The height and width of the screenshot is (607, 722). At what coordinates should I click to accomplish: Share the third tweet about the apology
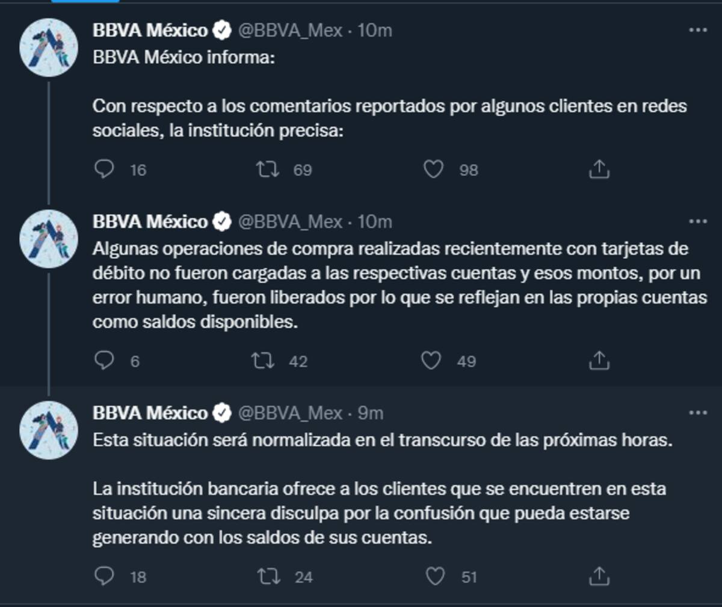click(599, 576)
